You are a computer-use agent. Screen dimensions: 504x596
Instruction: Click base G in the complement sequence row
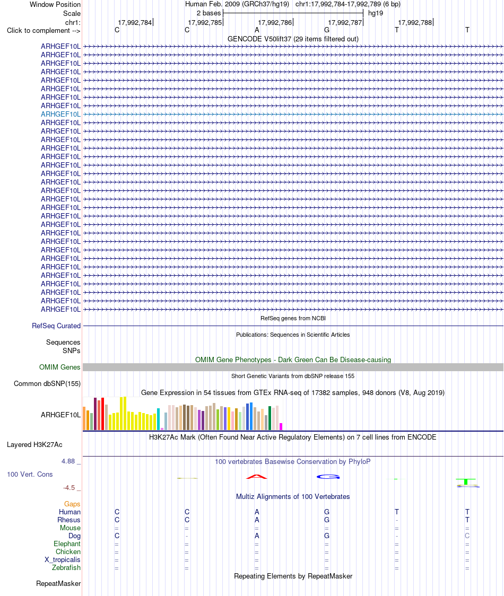click(327, 30)
